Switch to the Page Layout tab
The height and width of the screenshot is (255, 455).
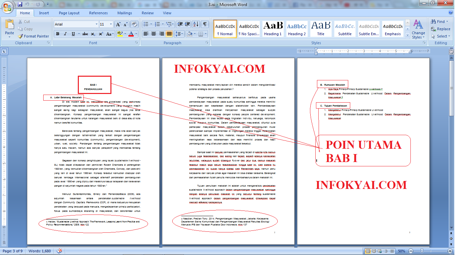click(69, 13)
